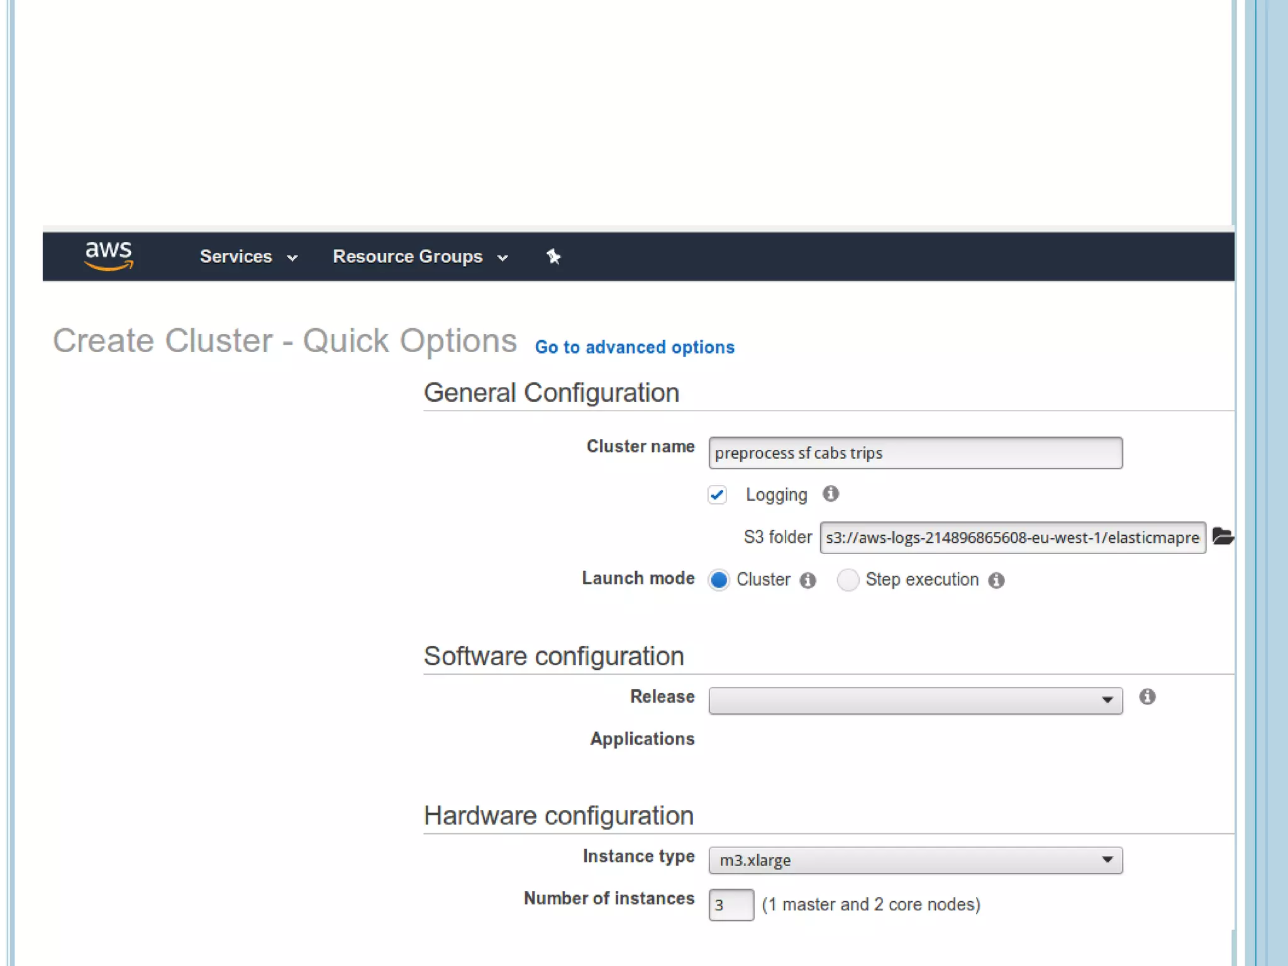Open the Services menu

(236, 257)
